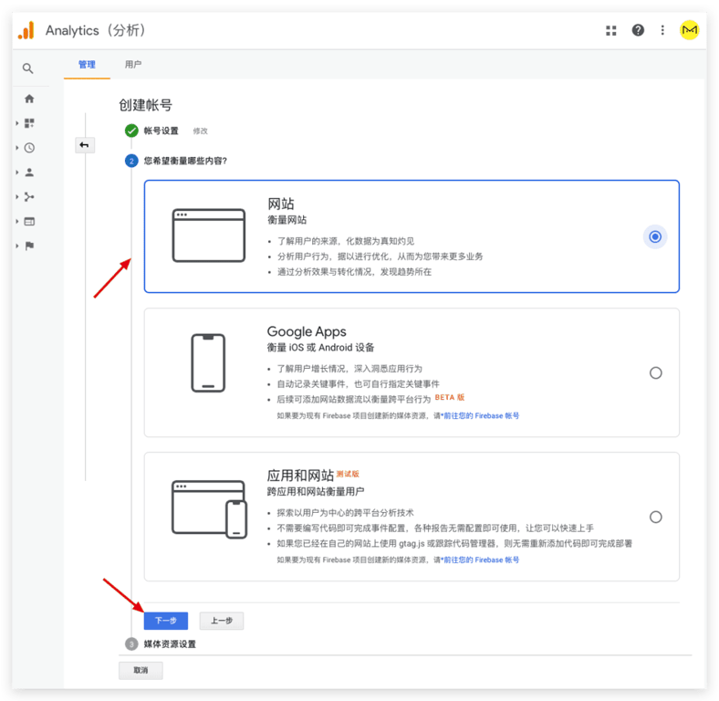Select the 应用和网站 radio button

pyautogui.click(x=655, y=517)
